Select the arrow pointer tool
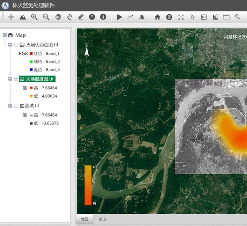 click(192, 17)
